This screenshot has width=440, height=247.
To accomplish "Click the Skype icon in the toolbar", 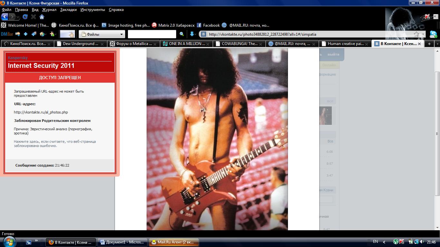I will 434,34.
